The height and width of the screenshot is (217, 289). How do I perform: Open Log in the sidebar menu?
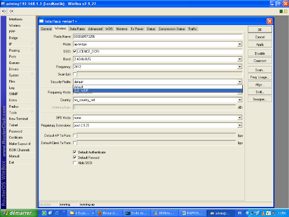pyautogui.click(x=21, y=88)
